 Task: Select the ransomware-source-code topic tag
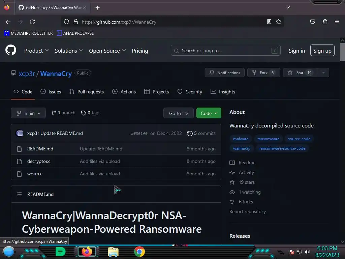click(x=282, y=148)
